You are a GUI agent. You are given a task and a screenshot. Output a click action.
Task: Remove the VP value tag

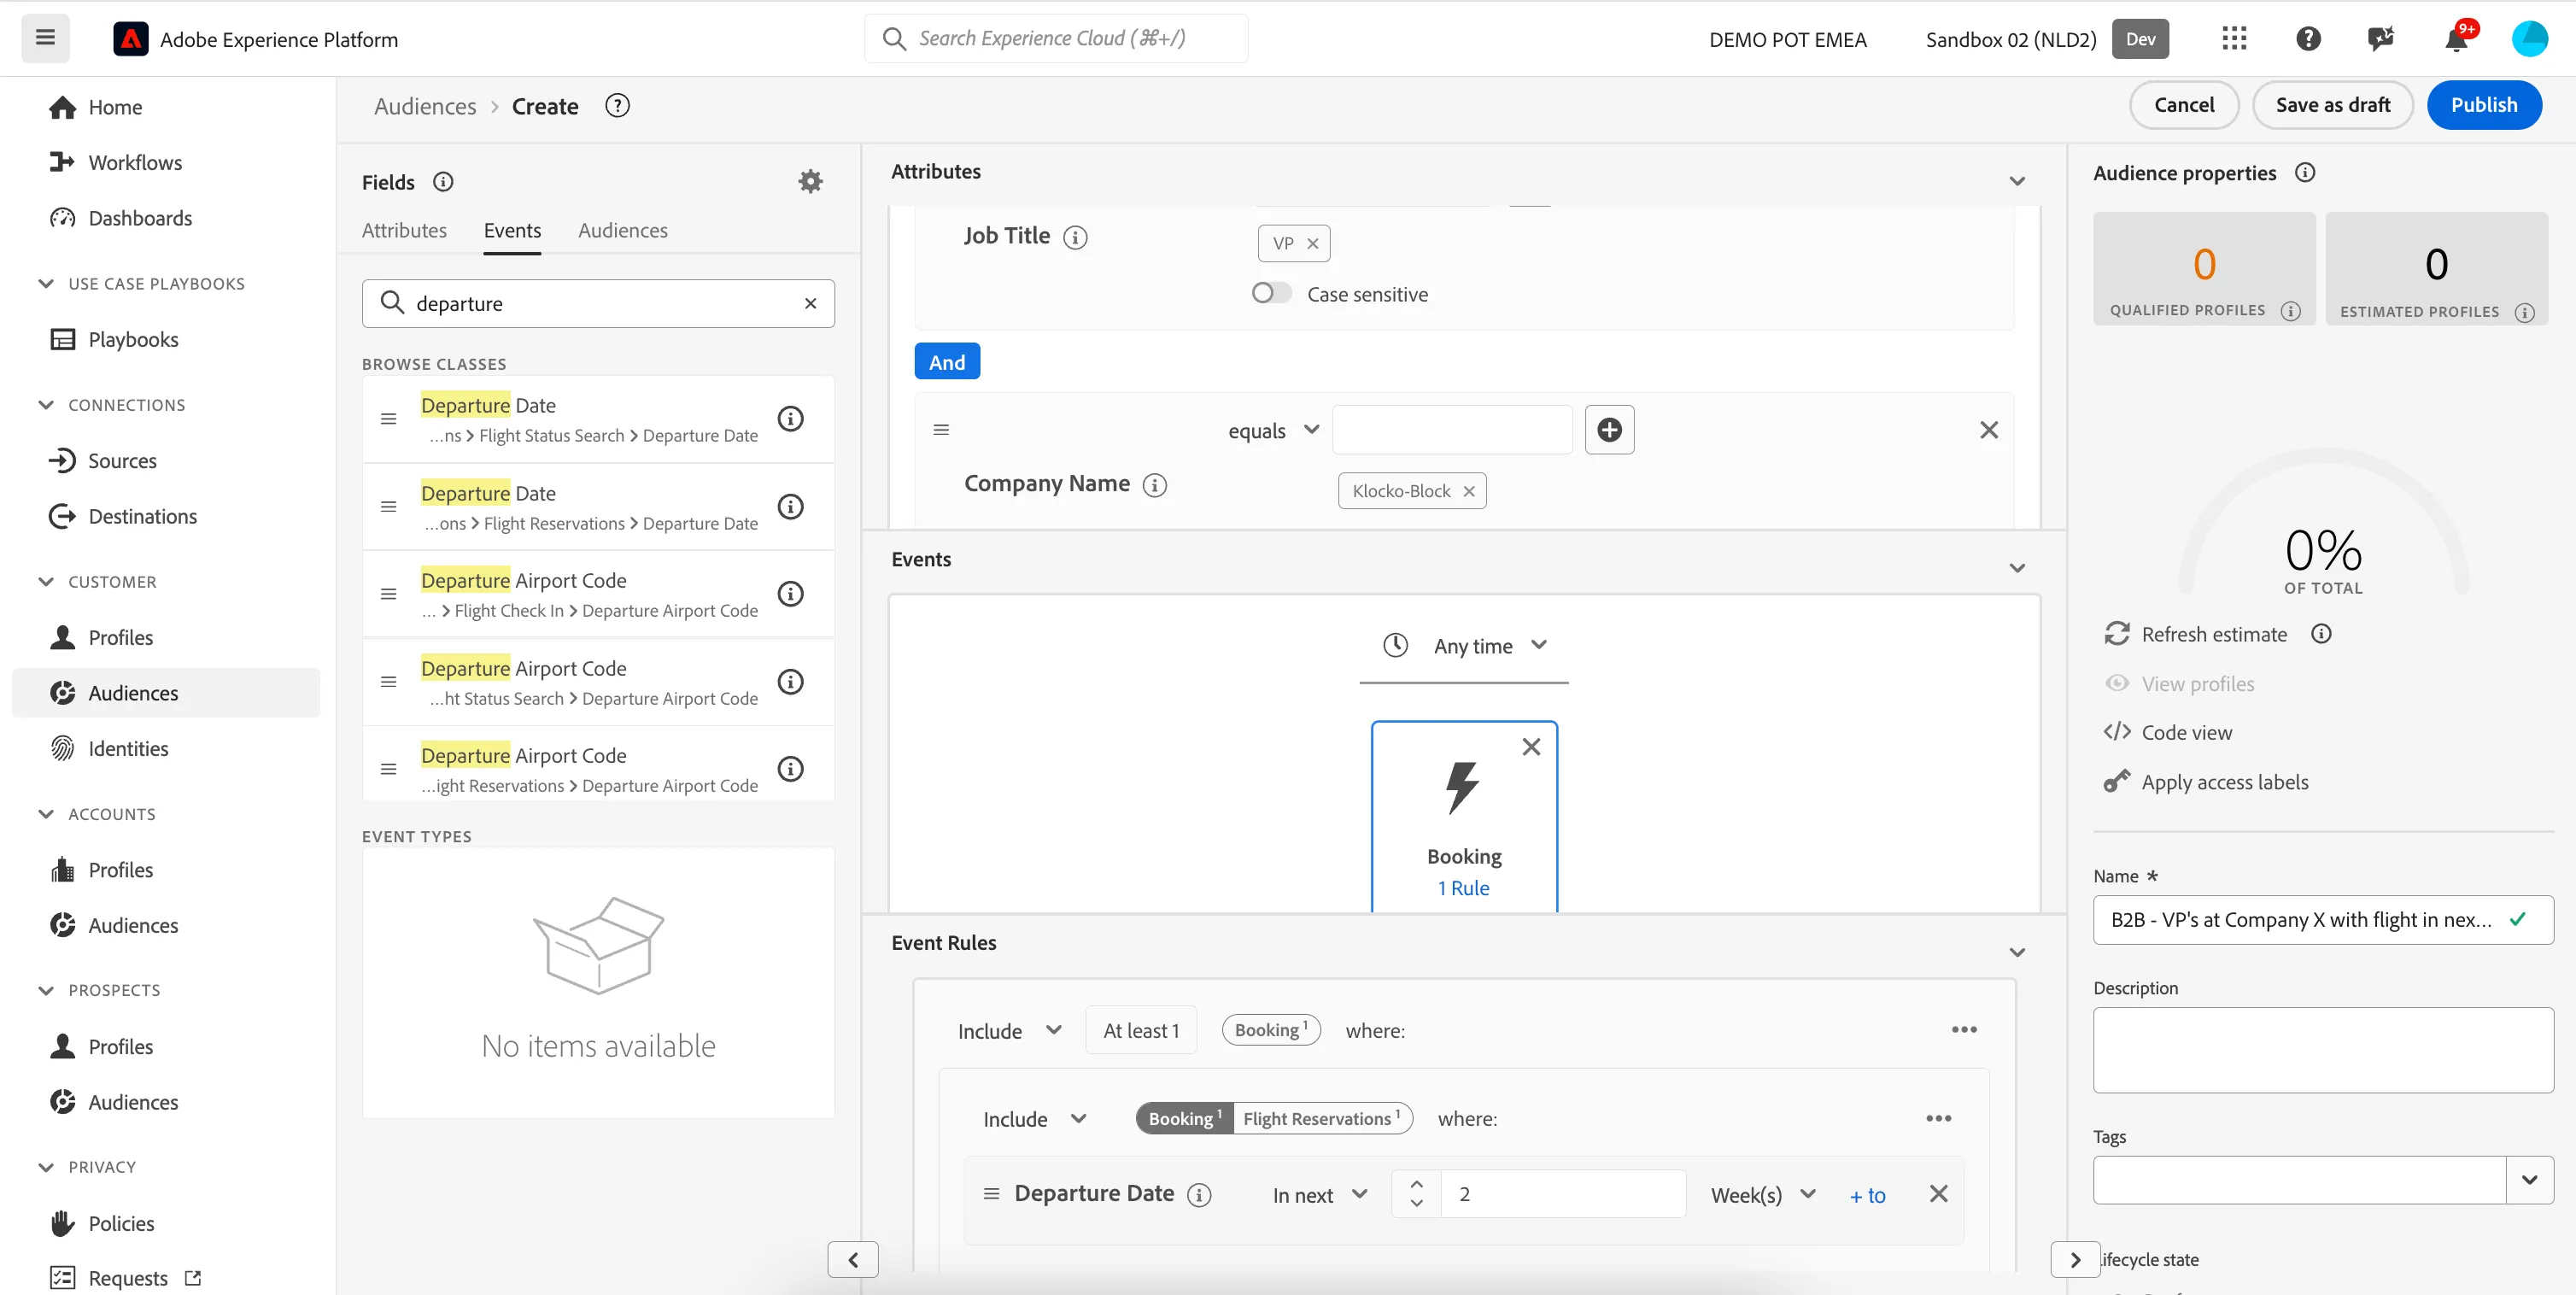[x=1313, y=244]
